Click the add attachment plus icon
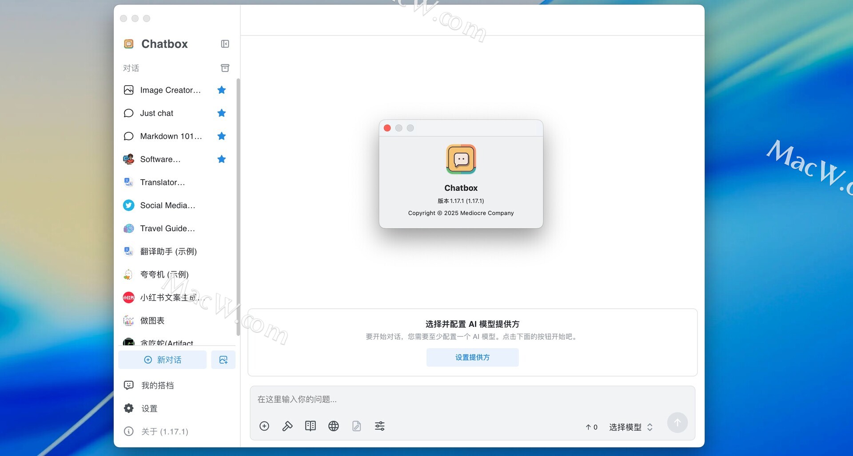Screen dimensions: 853x456 [264, 426]
